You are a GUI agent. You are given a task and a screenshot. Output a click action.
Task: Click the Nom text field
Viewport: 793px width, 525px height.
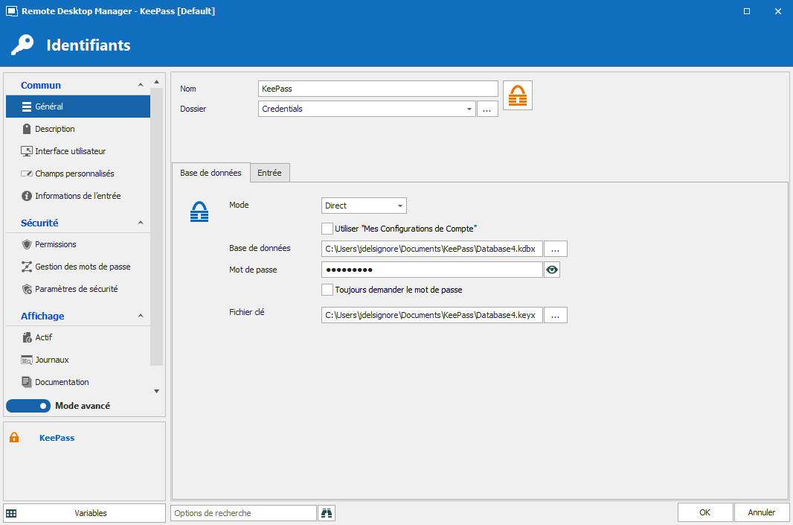coord(378,89)
